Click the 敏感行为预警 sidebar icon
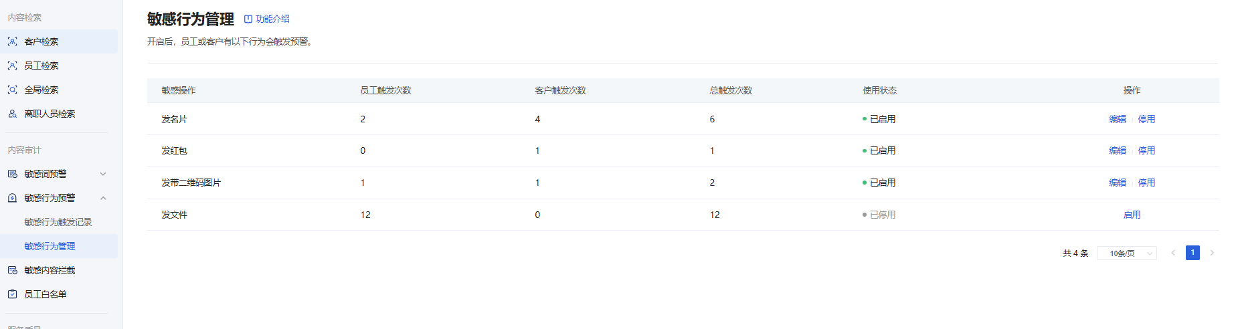 (x=12, y=198)
